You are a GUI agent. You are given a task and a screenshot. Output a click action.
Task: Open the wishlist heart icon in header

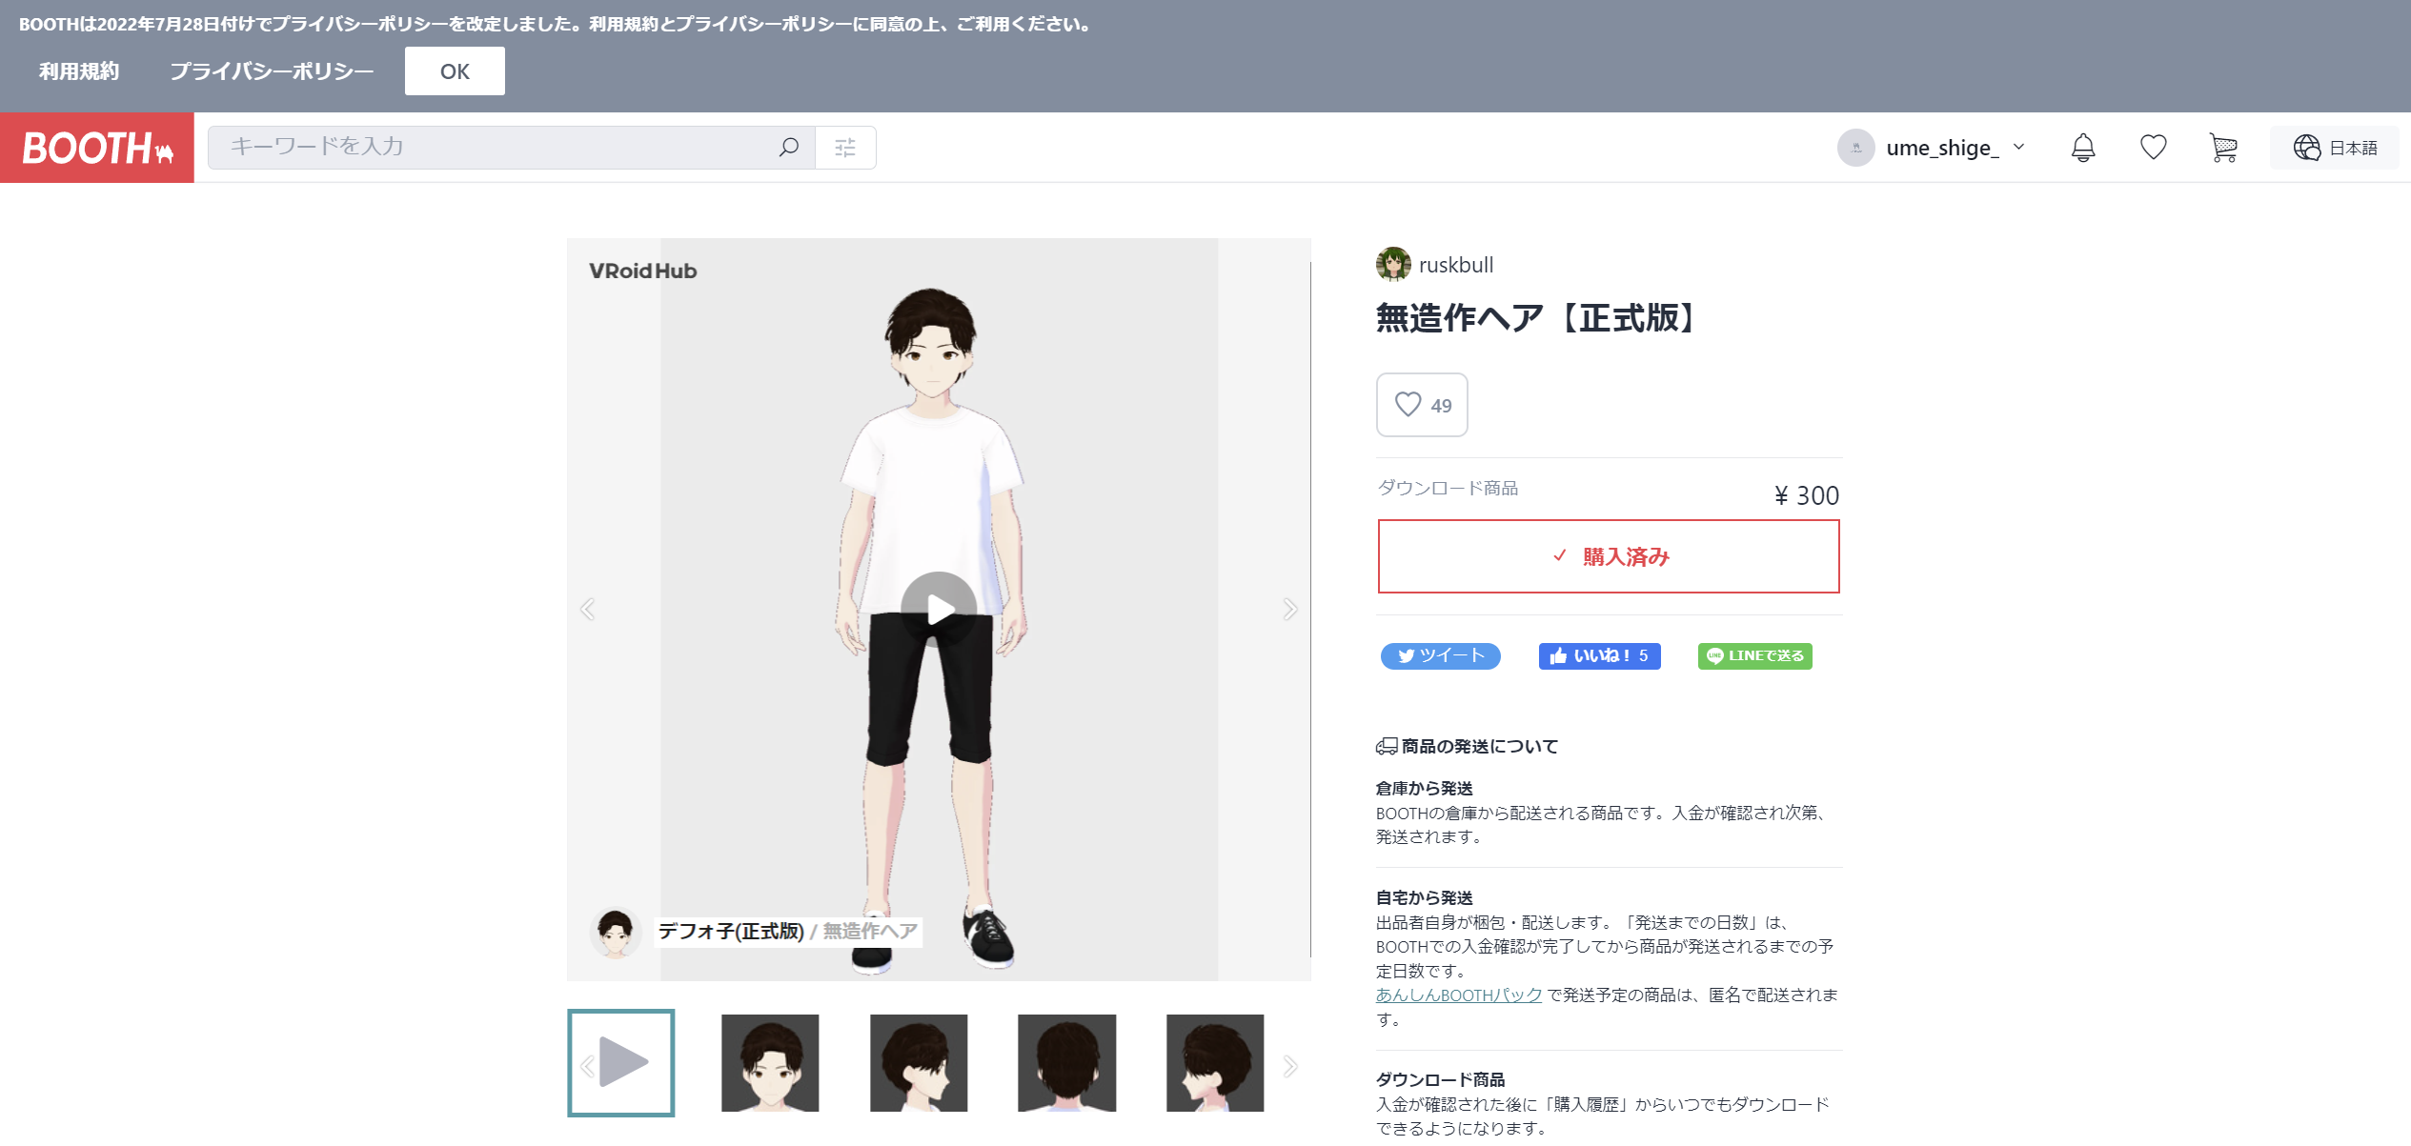click(x=2153, y=148)
